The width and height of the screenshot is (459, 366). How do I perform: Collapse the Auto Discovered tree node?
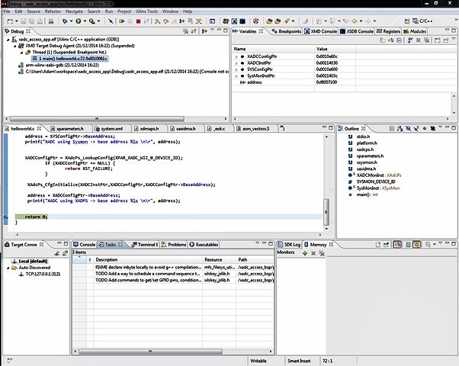click(8, 268)
